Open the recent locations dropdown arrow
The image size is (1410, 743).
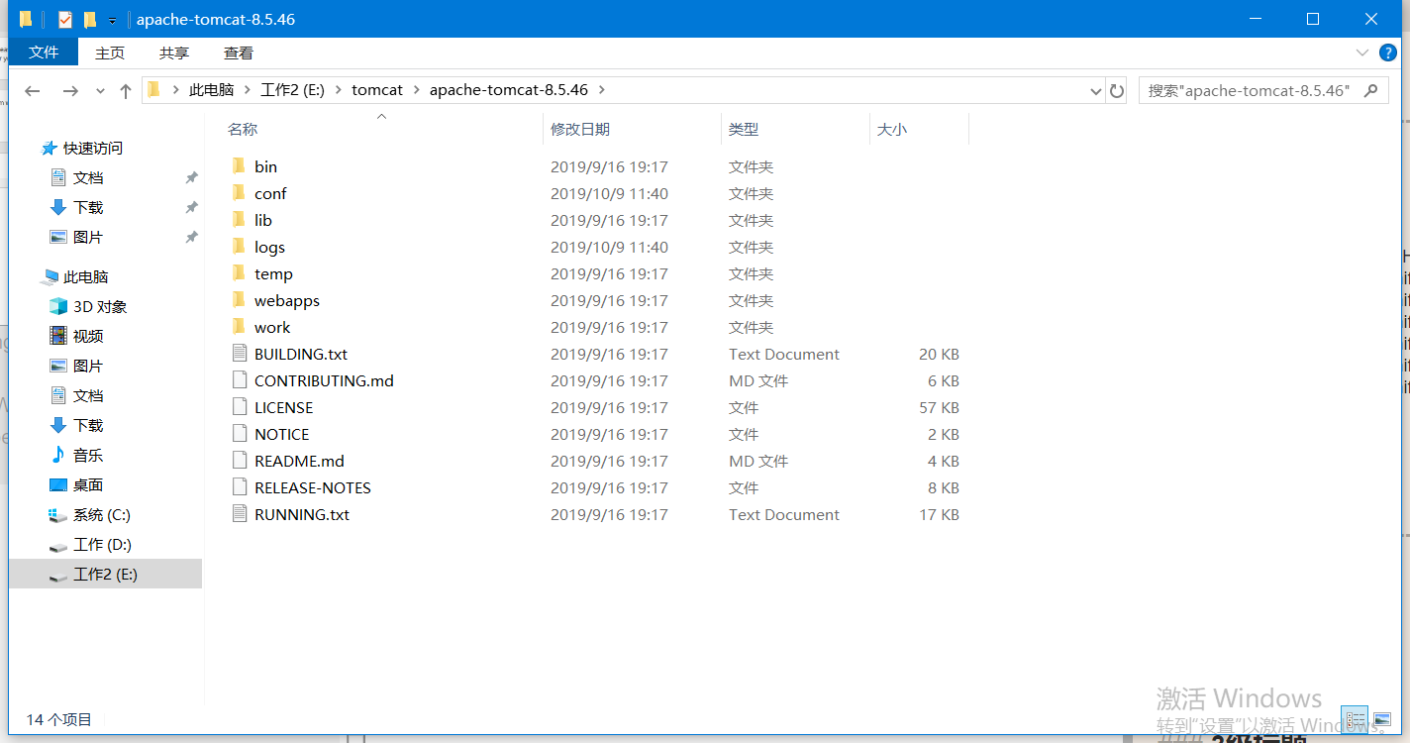pos(100,91)
